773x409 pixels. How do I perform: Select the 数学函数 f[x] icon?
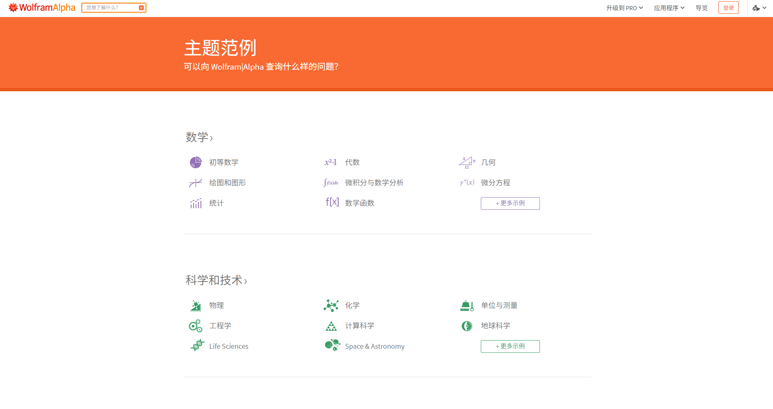(332, 202)
